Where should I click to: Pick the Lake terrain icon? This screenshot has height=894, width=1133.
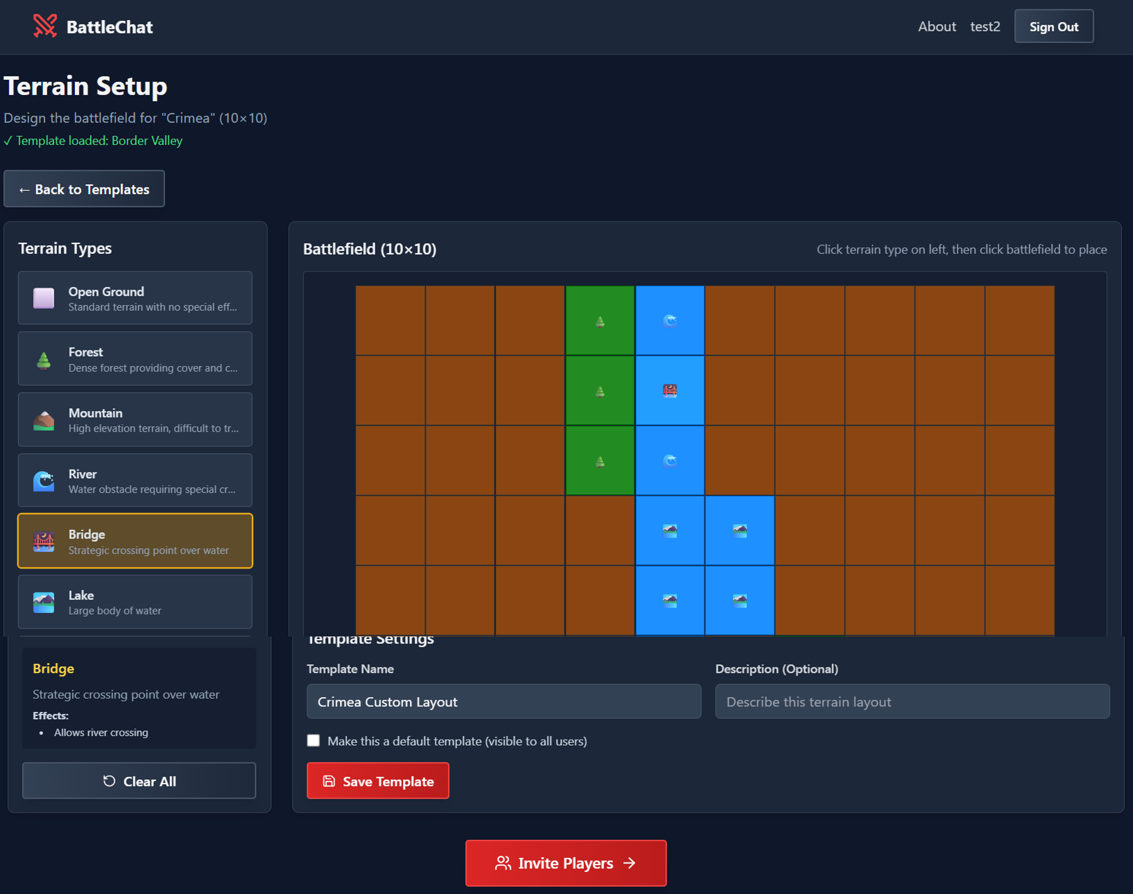tap(44, 602)
